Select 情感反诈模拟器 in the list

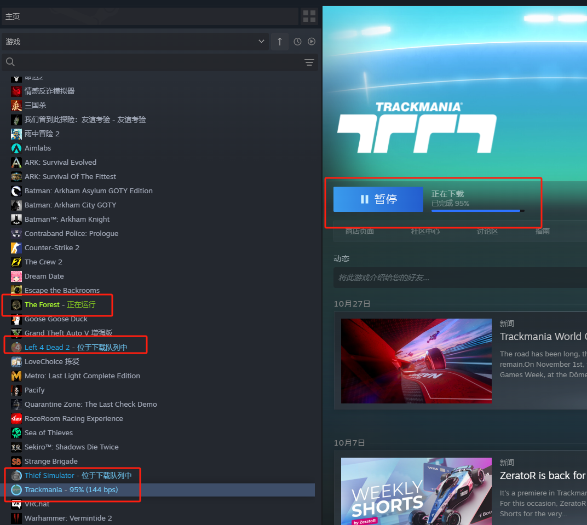pyautogui.click(x=49, y=91)
